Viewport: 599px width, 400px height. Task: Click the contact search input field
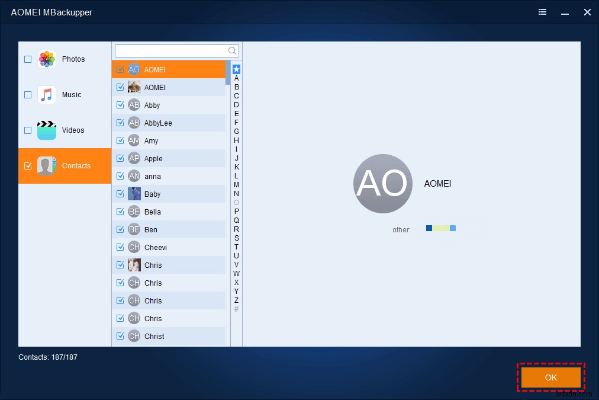coord(172,51)
